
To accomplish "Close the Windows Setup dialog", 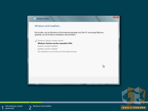I will [116, 17].
